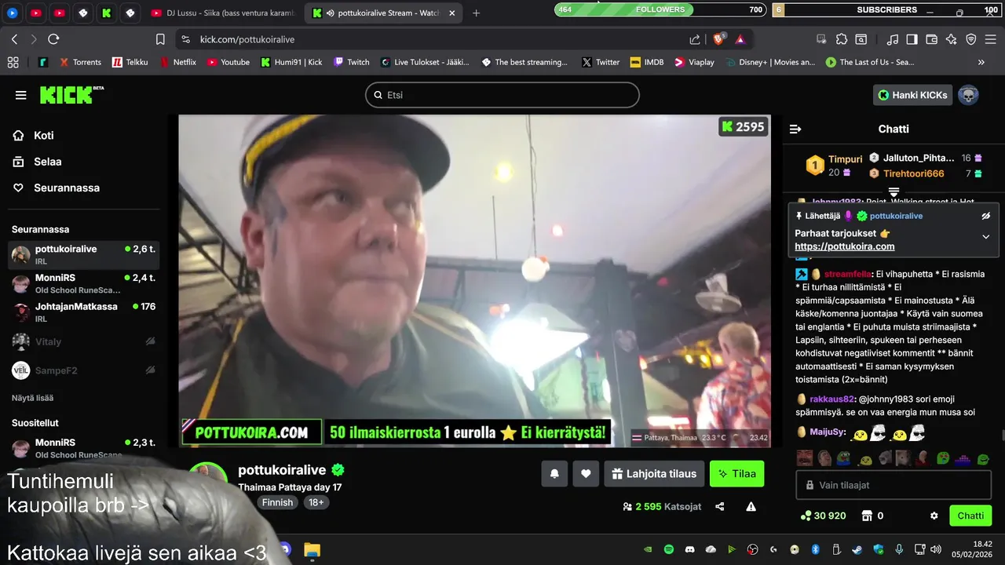Open the Netflix bookmark

[x=178, y=62]
